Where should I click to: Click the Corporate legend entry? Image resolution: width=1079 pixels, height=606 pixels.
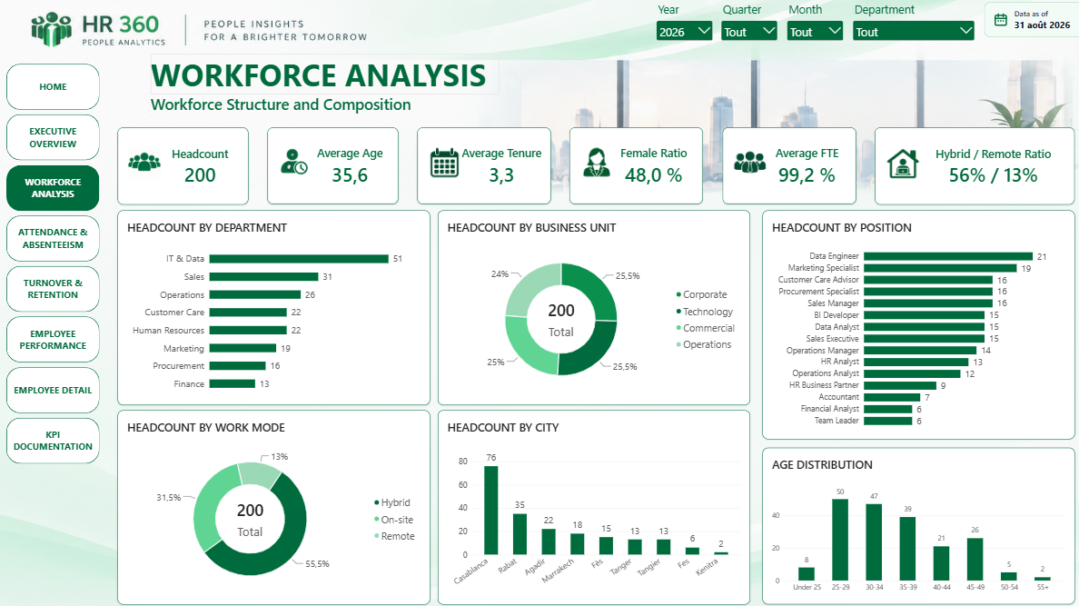[701, 294]
